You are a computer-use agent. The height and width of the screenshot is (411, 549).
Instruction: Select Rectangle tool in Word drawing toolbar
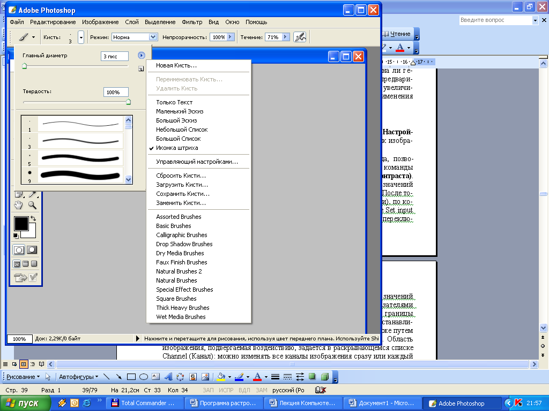click(x=131, y=377)
